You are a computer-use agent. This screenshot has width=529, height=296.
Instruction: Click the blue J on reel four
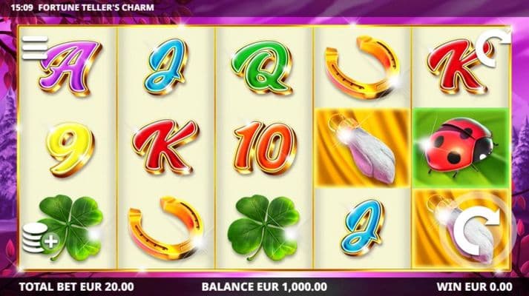coord(361,227)
